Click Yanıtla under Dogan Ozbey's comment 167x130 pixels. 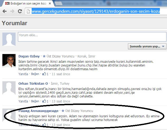coord(23,74)
